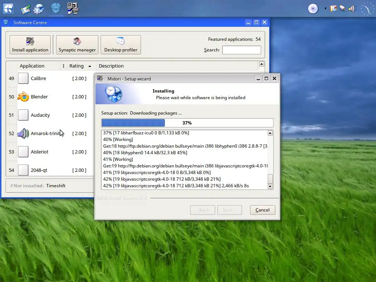Image resolution: width=376 pixels, height=282 pixels.
Task: Select the Calibre icon in list
Action: click(23, 79)
